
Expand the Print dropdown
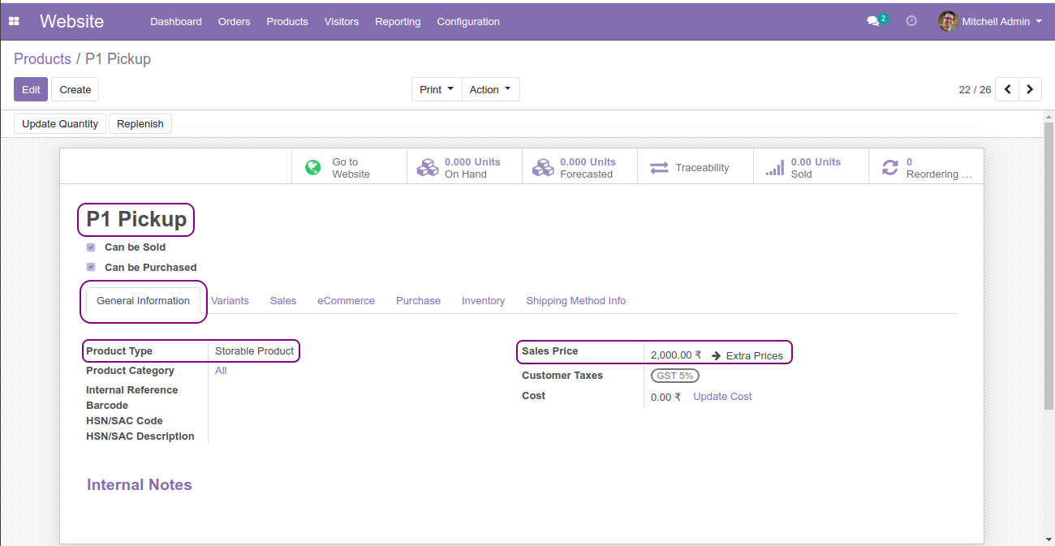point(437,89)
